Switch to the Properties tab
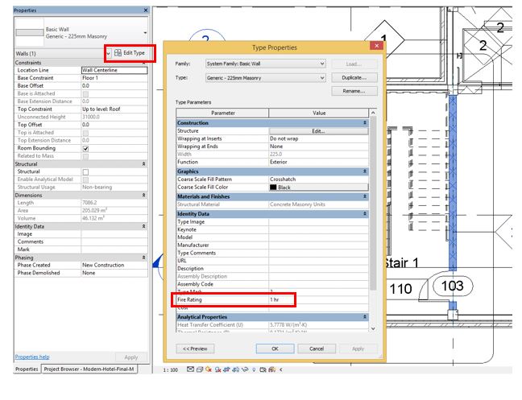The width and height of the screenshot is (522, 400). (27, 369)
